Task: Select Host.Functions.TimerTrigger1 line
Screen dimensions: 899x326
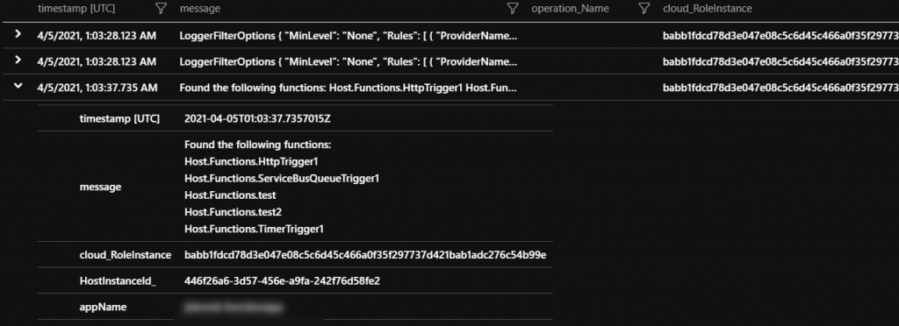Action: [255, 230]
